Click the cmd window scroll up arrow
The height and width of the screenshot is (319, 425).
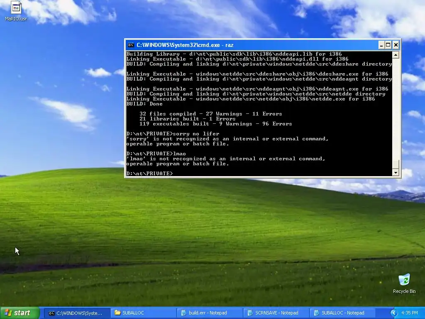[x=396, y=55]
